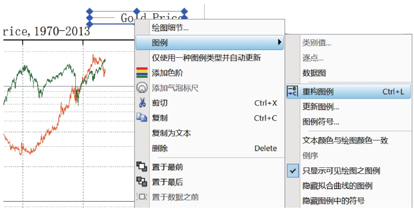Click the bubble scale icon beside 添加气泡标尺

[142, 88]
